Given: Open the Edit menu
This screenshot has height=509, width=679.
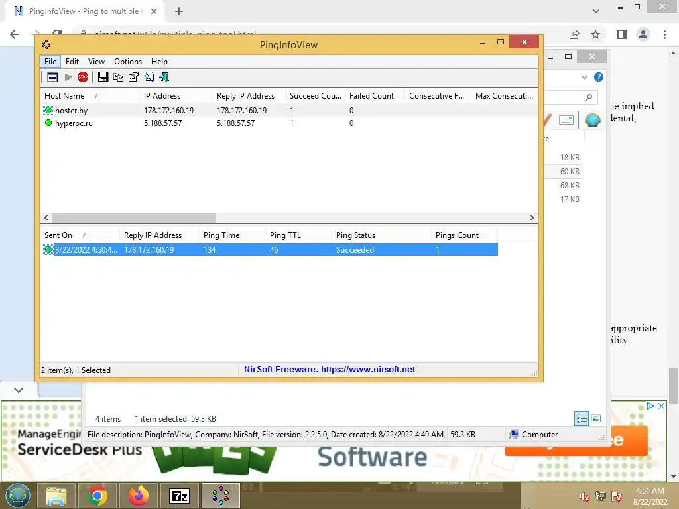Looking at the screenshot, I should coord(72,62).
